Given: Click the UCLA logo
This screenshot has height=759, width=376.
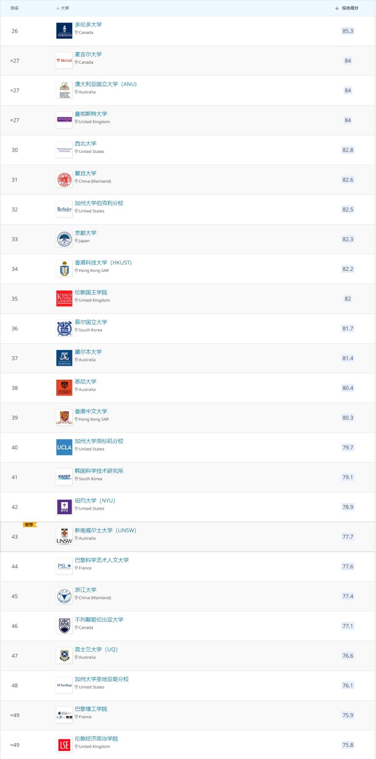Looking at the screenshot, I should 64,447.
